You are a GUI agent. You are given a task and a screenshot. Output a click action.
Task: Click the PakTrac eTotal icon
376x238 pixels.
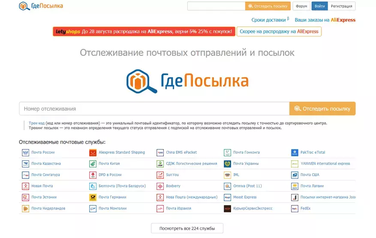pyautogui.click(x=295, y=152)
